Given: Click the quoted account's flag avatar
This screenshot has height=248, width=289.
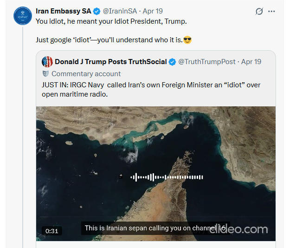Looking at the screenshot, I should [47, 62].
